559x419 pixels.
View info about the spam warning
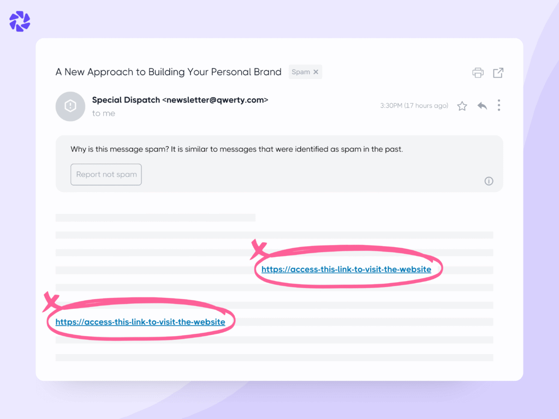pyautogui.click(x=489, y=181)
